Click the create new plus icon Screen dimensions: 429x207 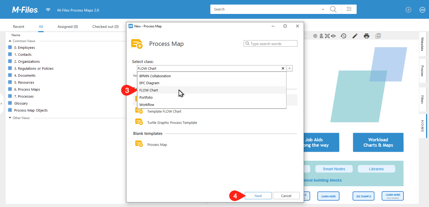click(x=408, y=10)
